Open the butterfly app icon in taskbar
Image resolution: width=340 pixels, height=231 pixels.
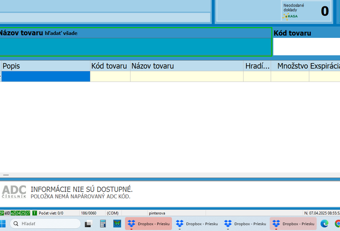click(x=118, y=223)
